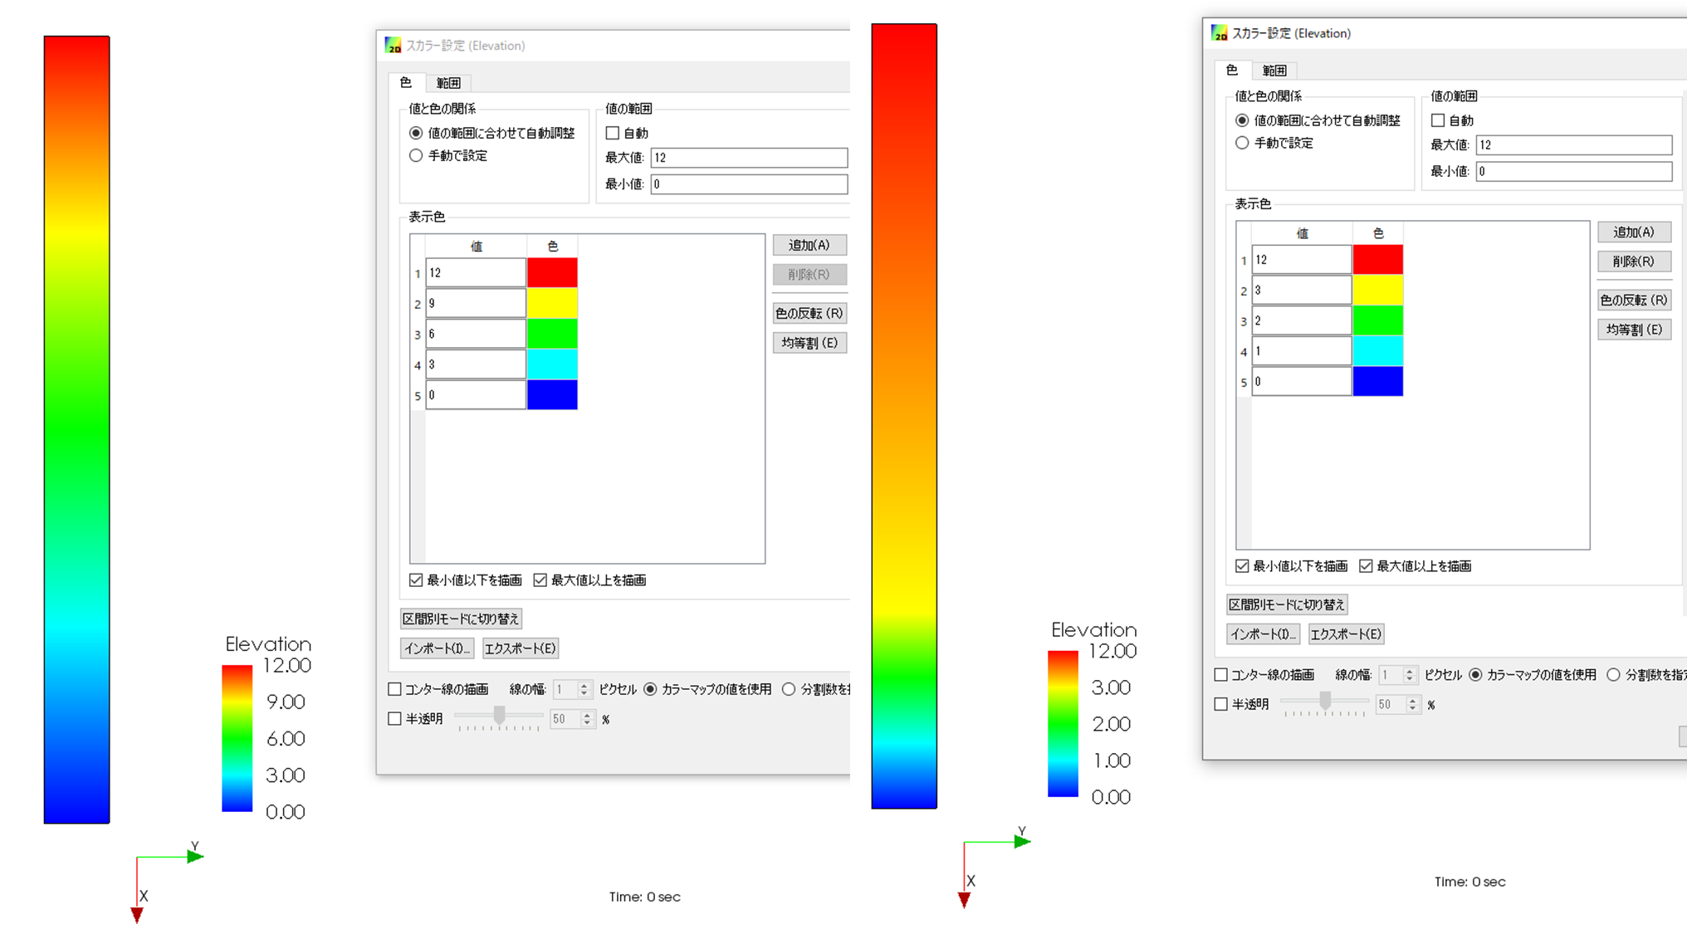The image size is (1687, 934).
Task: Open 色 tab in right dialog
Action: tap(1232, 71)
